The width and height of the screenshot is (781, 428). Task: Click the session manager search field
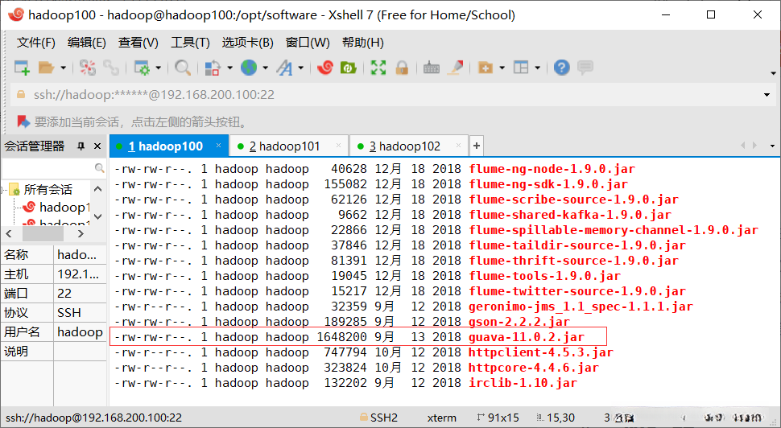(x=54, y=168)
